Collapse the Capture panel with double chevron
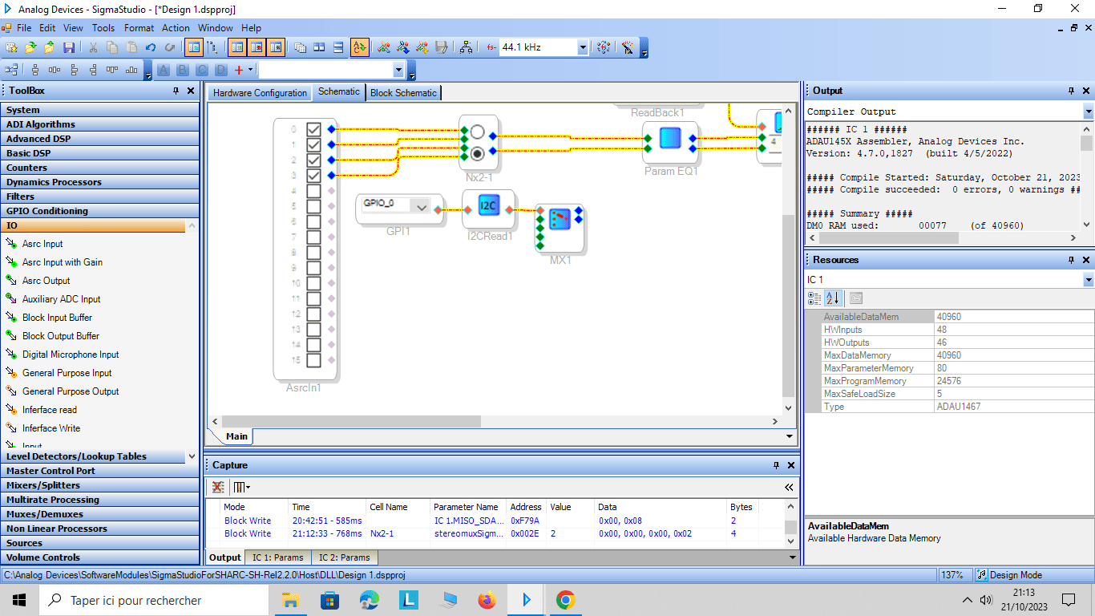The image size is (1095, 616). click(789, 487)
